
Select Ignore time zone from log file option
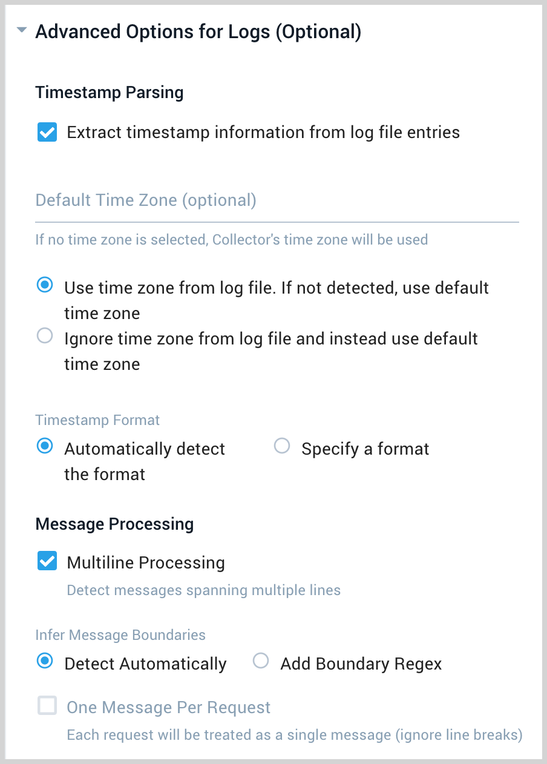(x=44, y=335)
